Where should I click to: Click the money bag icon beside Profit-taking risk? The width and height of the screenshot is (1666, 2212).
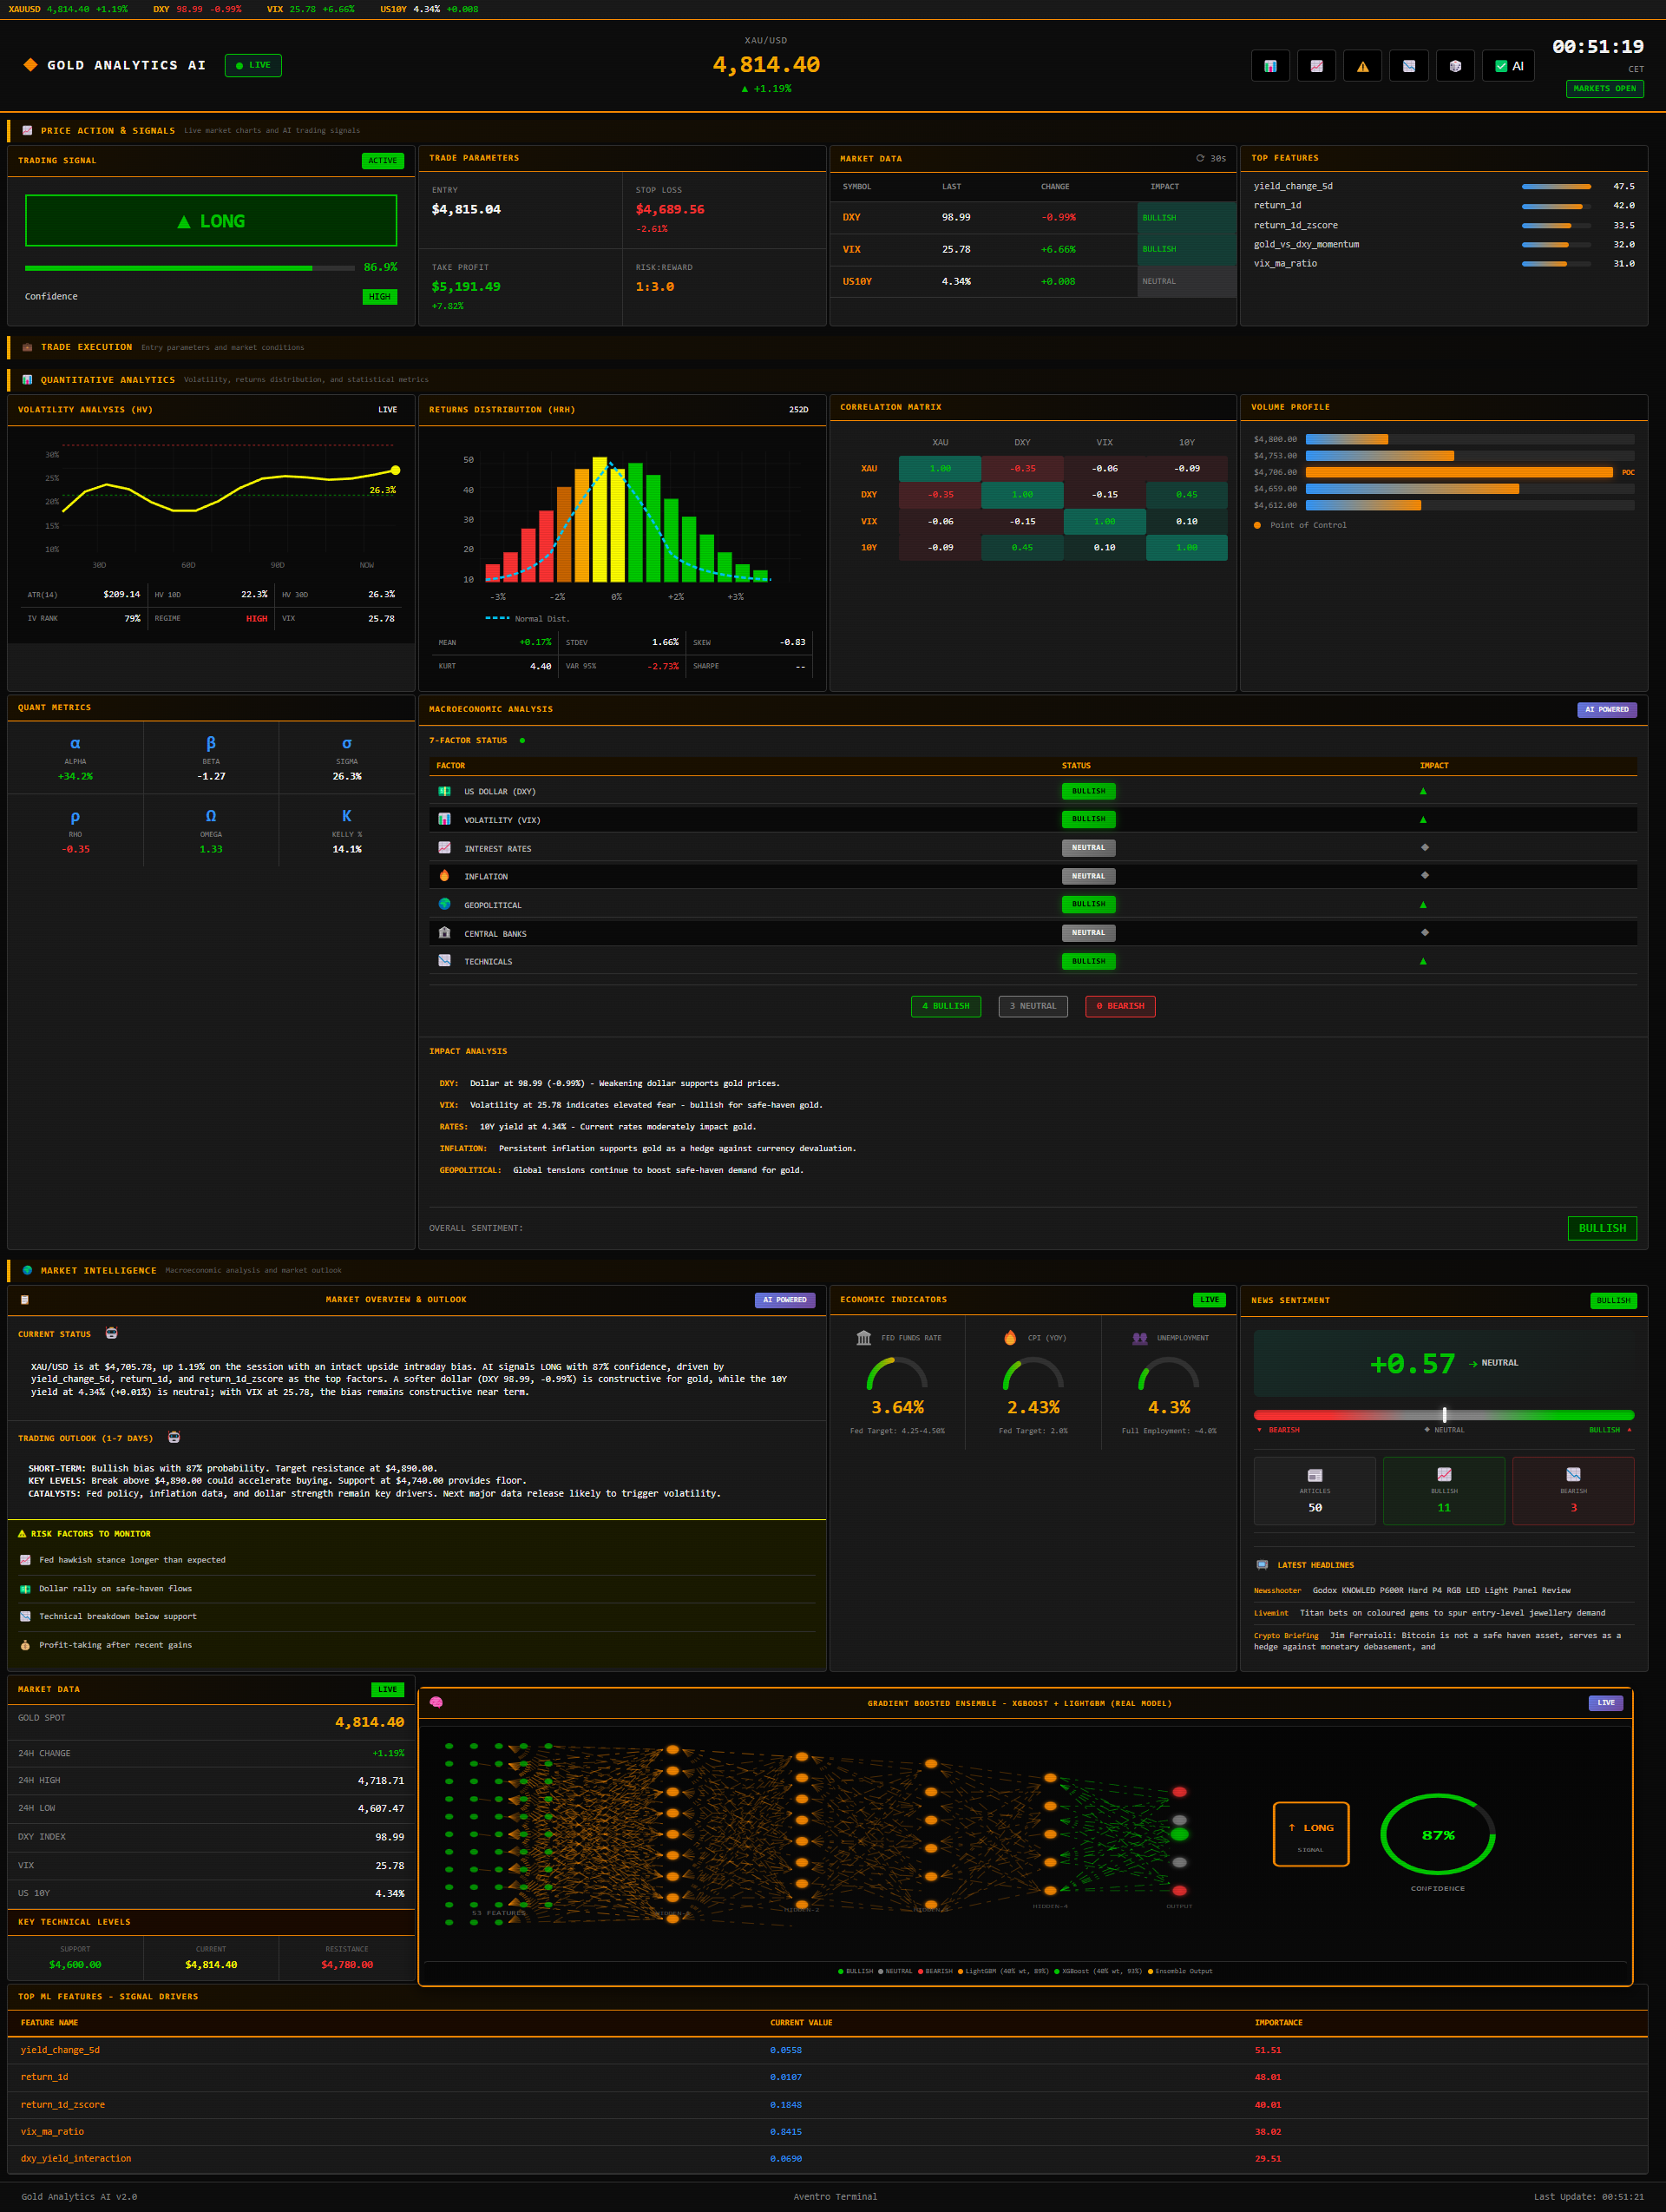tap(25, 1645)
